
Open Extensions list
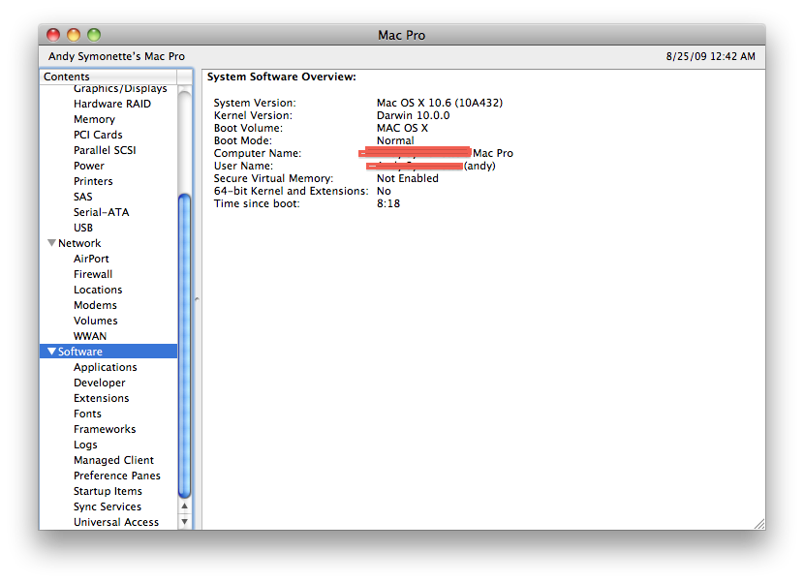click(x=101, y=398)
